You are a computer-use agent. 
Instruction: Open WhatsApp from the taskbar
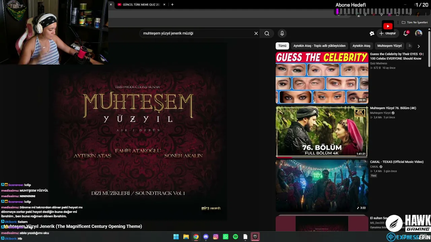point(226,237)
